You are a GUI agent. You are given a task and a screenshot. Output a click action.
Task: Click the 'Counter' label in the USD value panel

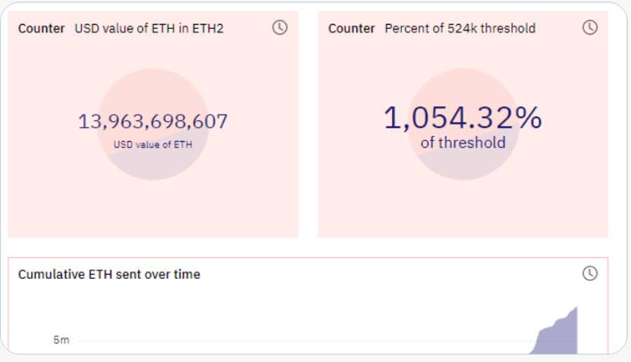tap(41, 29)
